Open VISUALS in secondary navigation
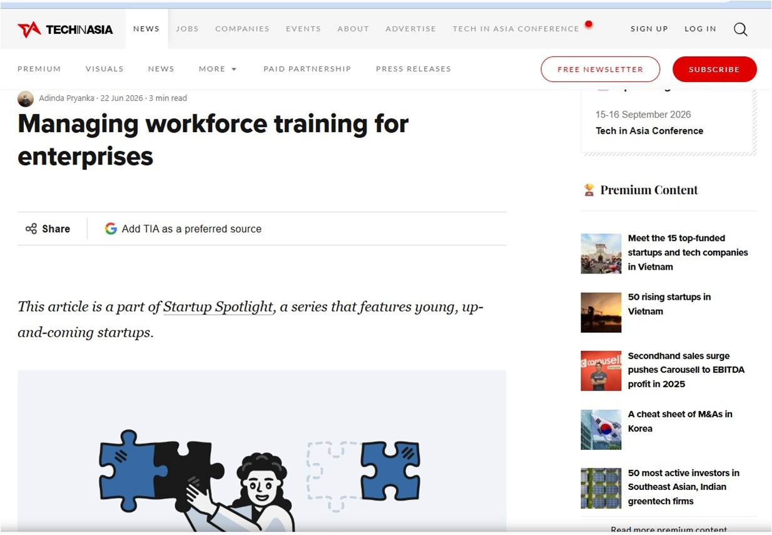Viewport: 772px width, 535px height. (x=104, y=69)
